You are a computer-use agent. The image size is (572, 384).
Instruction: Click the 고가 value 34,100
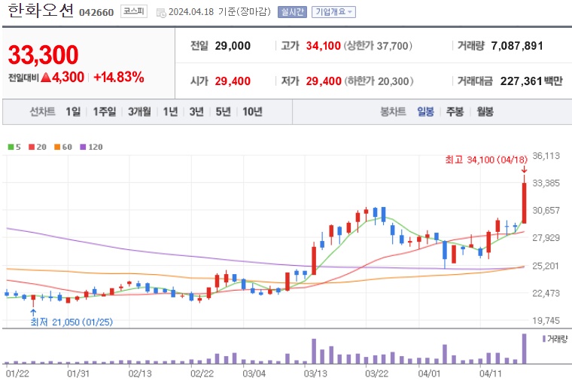click(323, 46)
